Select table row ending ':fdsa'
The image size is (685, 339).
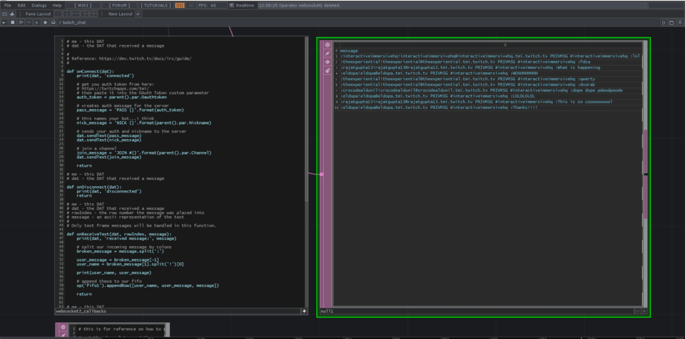488,62
